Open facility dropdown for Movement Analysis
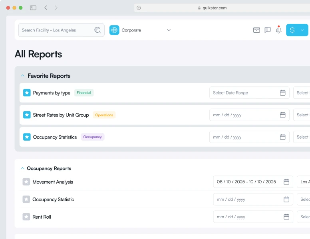 tap(304, 182)
